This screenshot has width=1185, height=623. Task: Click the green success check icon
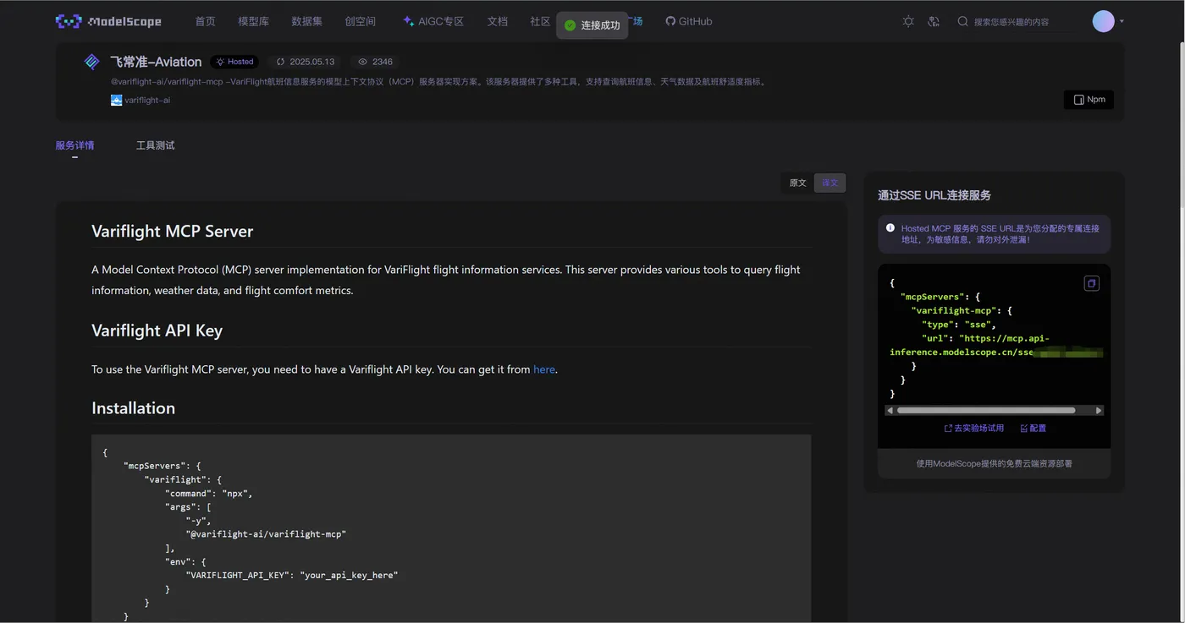570,25
